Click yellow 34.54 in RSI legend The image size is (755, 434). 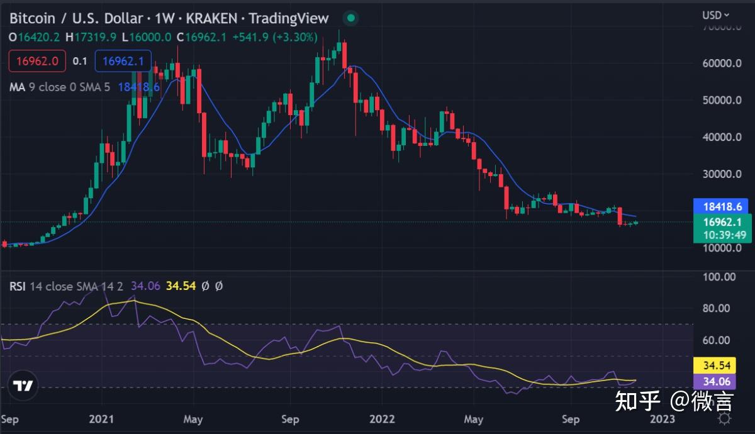click(180, 286)
